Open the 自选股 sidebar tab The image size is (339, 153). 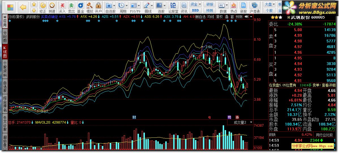(x=5, y=87)
